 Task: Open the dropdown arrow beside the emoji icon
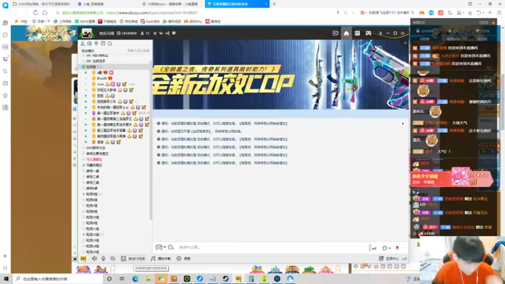click(x=165, y=247)
